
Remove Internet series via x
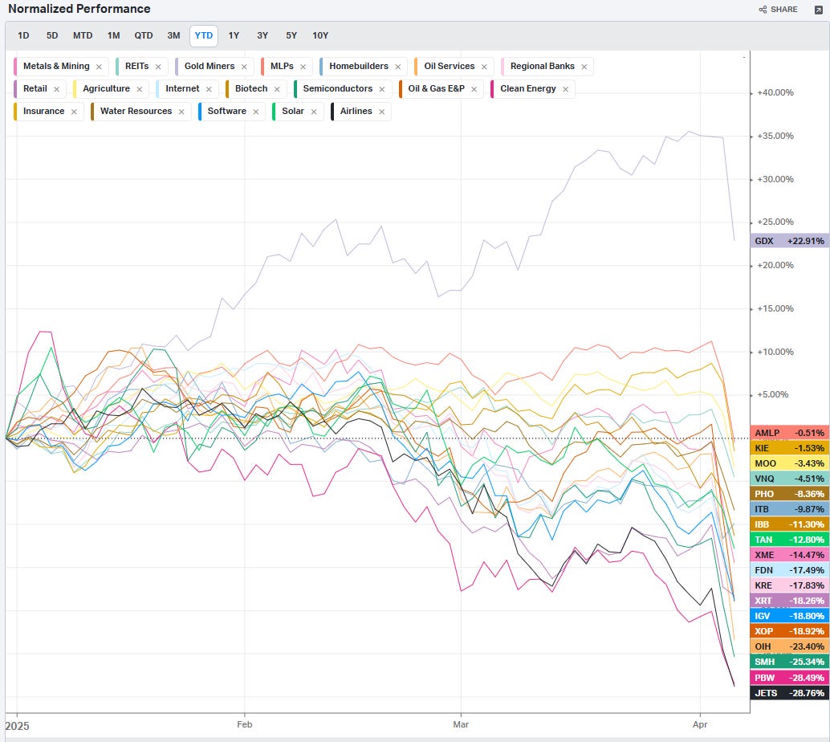click(209, 89)
